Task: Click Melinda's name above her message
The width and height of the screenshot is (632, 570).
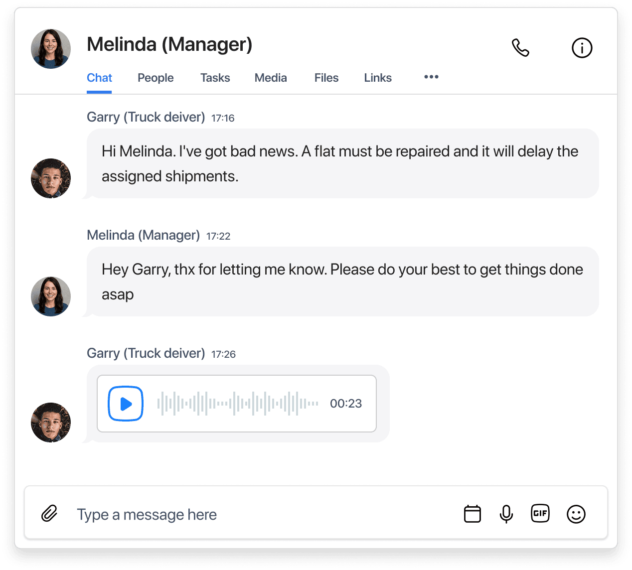Action: pos(143,235)
